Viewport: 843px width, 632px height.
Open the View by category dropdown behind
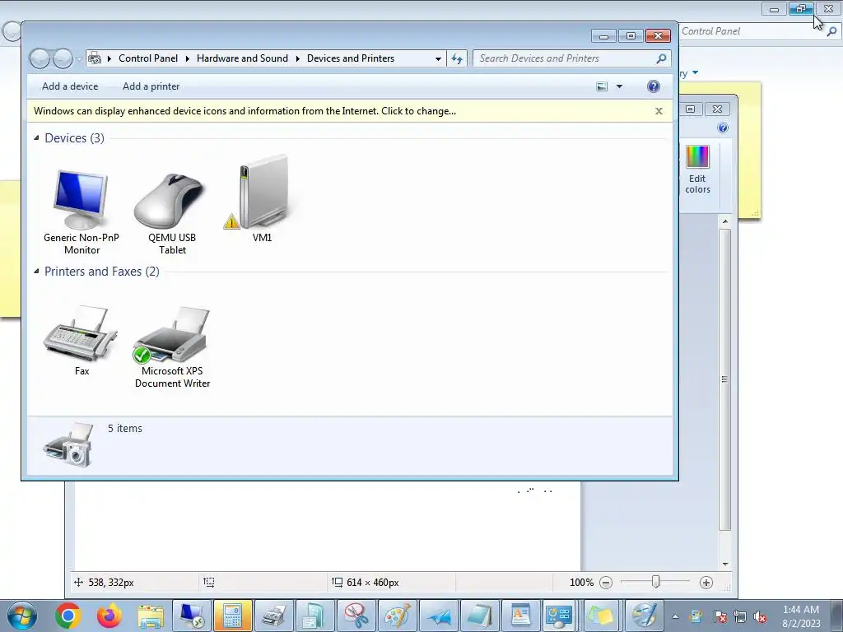click(x=695, y=72)
